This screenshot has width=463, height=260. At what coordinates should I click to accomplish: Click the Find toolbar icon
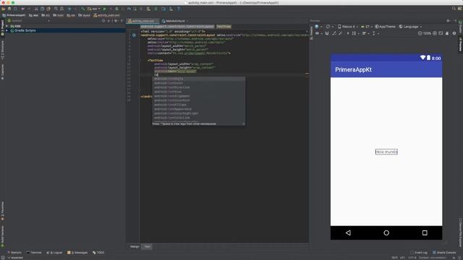pyautogui.click(x=56, y=9)
